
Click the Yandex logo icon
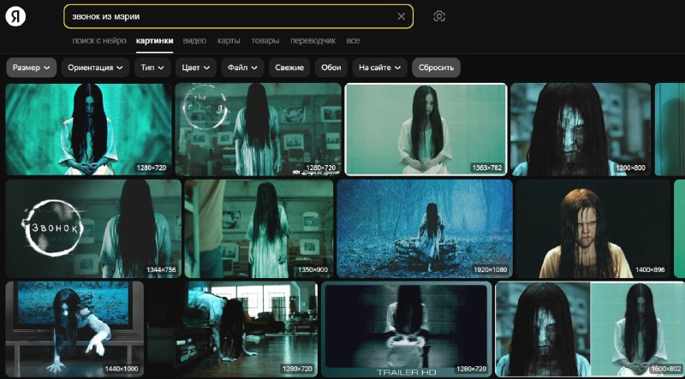15,16
